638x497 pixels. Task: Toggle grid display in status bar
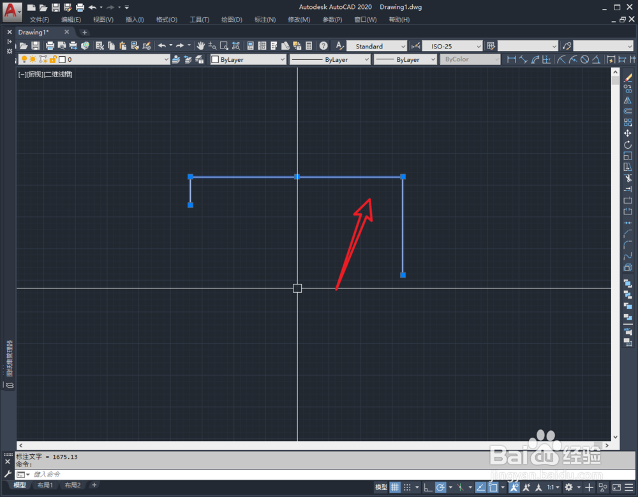[395, 487]
